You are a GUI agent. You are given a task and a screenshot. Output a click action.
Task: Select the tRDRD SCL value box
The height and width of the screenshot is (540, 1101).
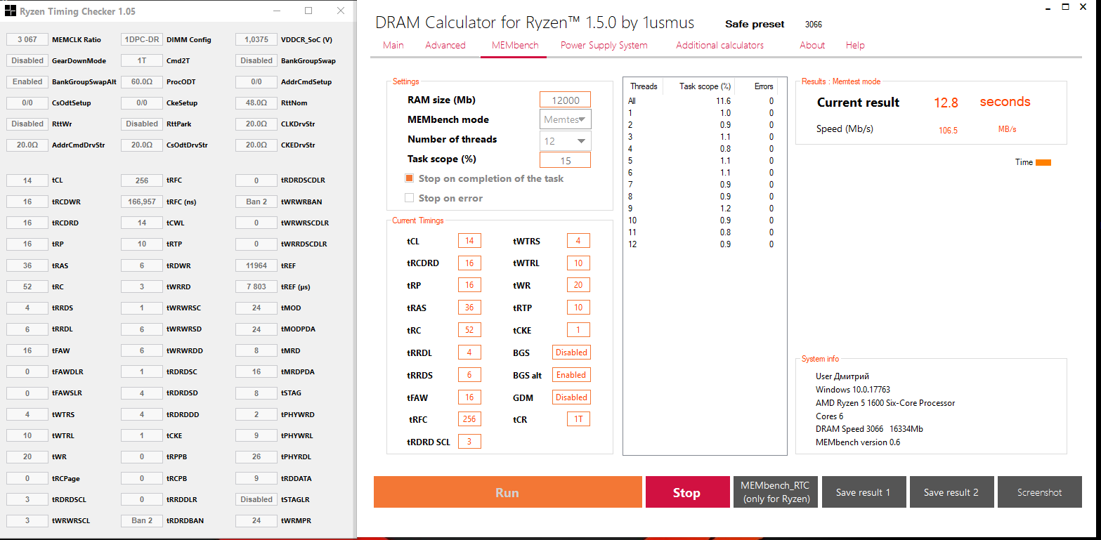tap(469, 442)
